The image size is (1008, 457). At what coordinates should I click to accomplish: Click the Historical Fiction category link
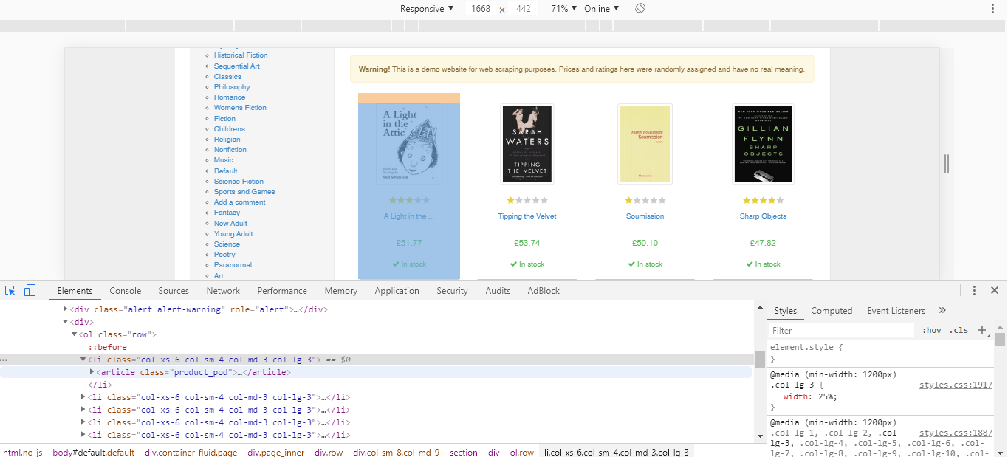(241, 55)
